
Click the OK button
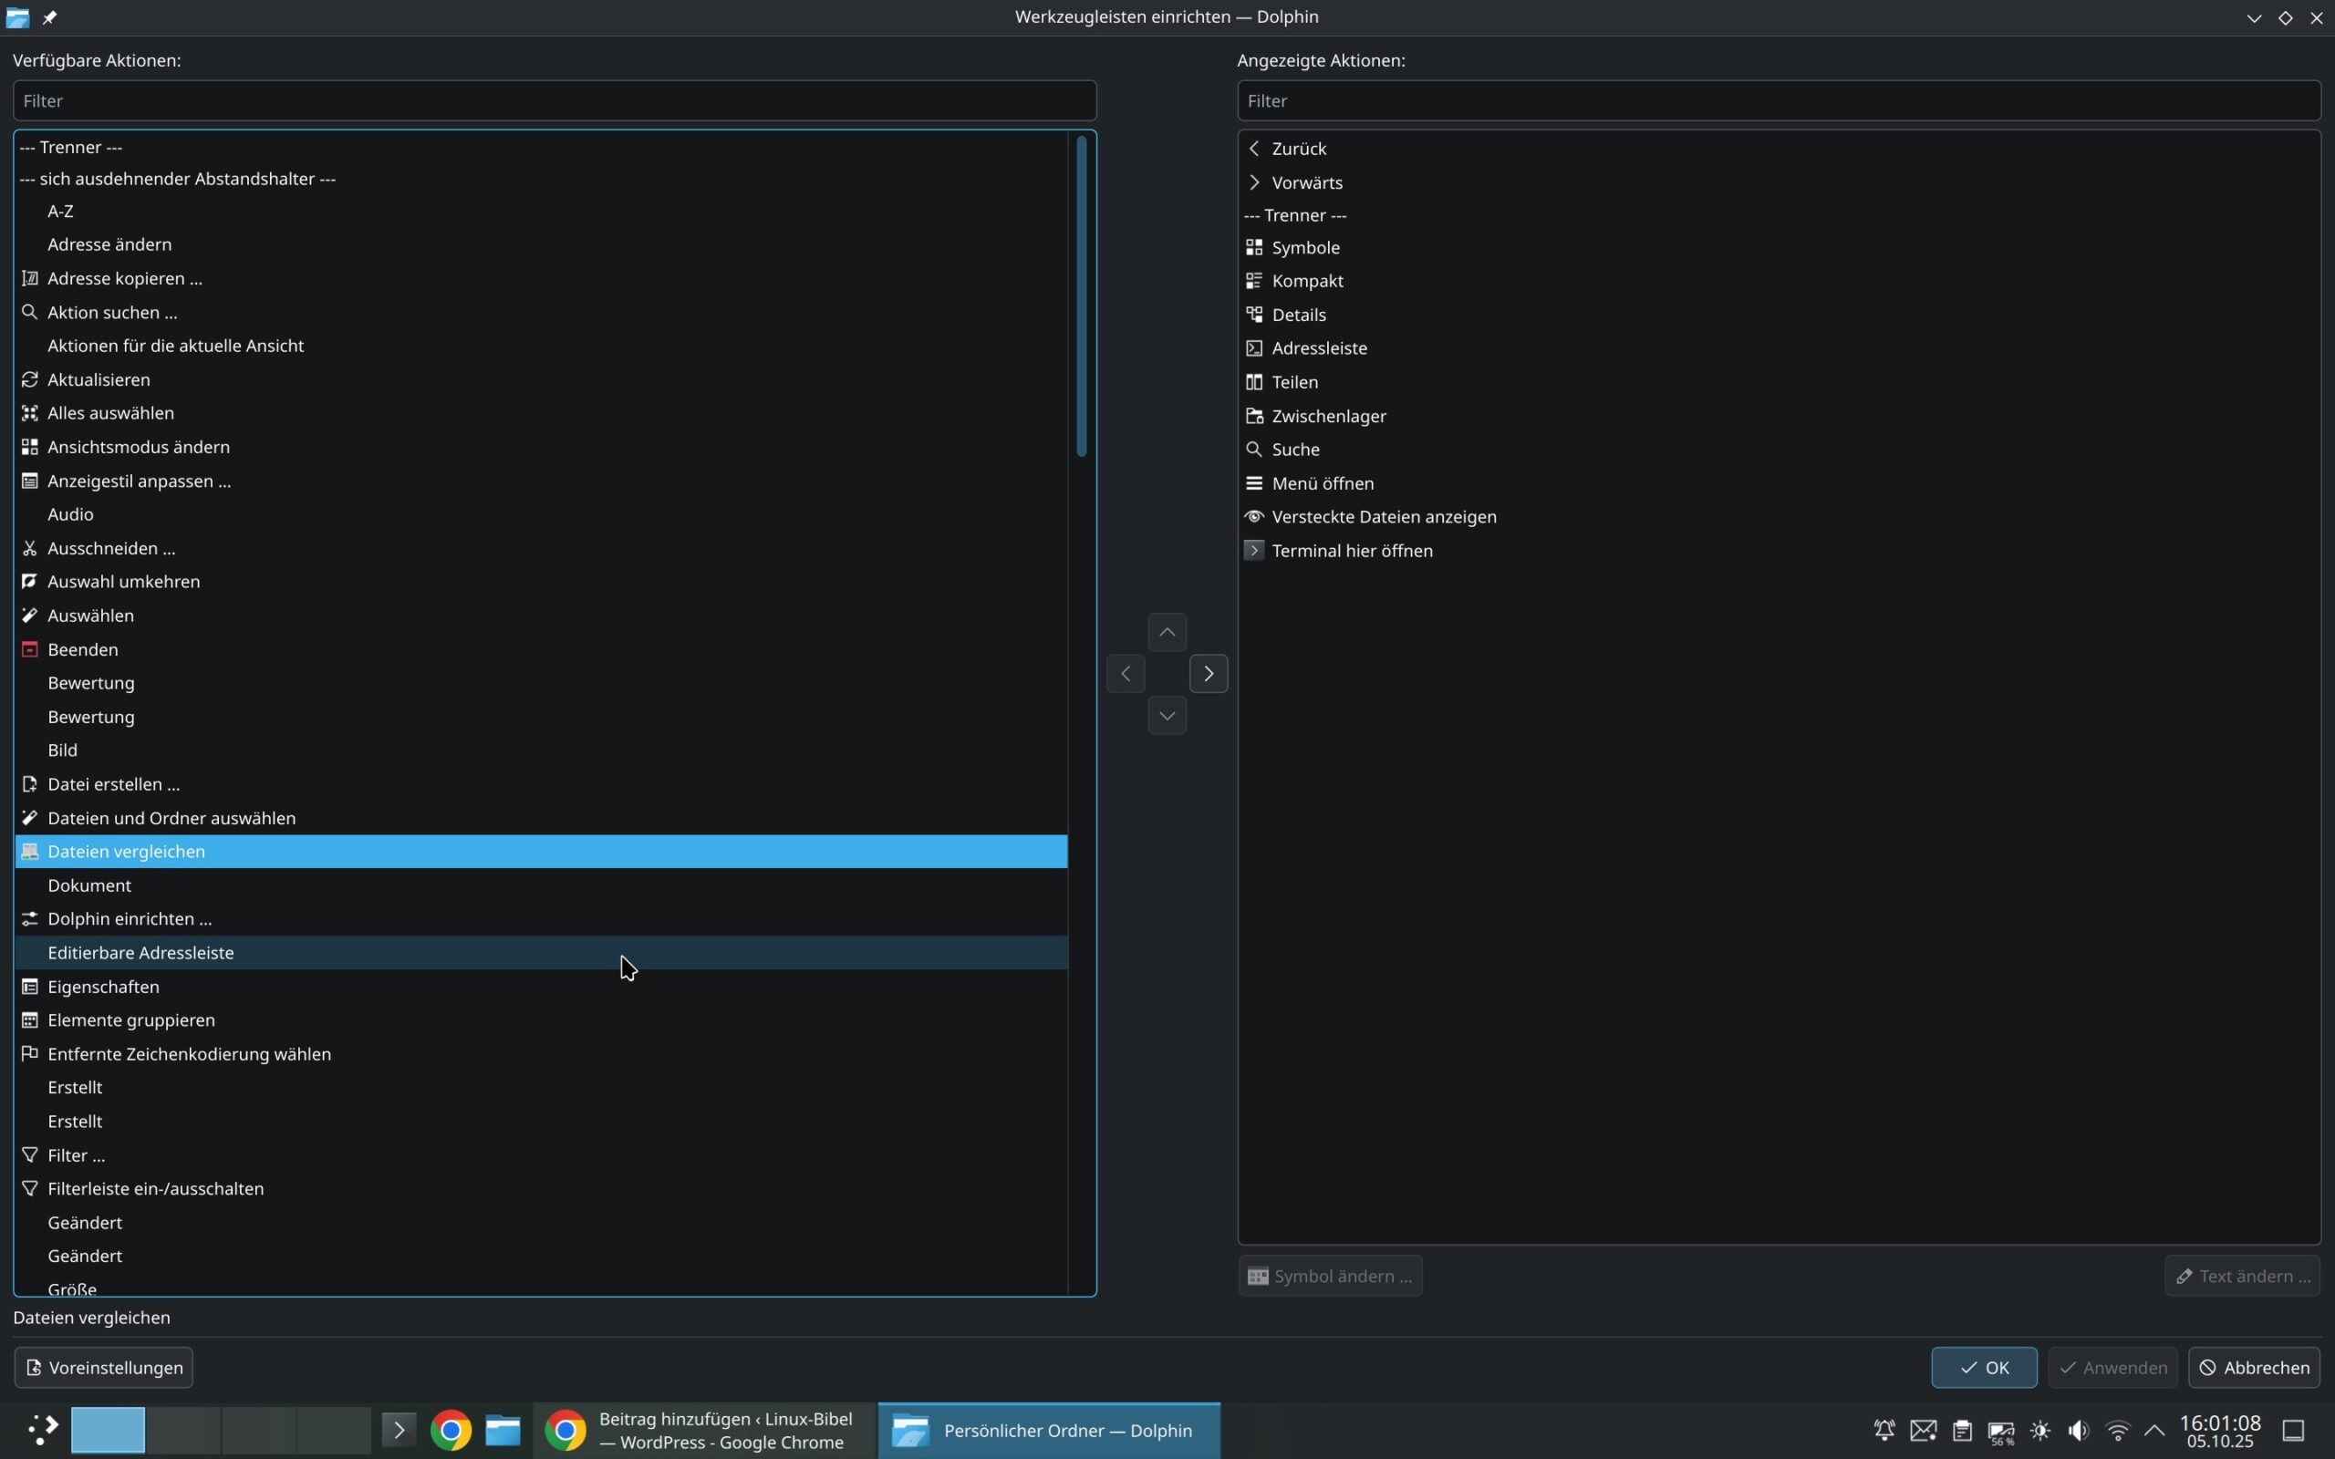tap(1983, 1367)
